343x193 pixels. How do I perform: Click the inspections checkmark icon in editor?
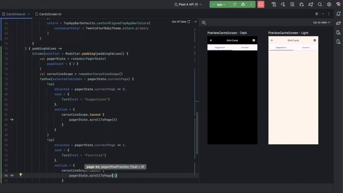pos(196,21)
